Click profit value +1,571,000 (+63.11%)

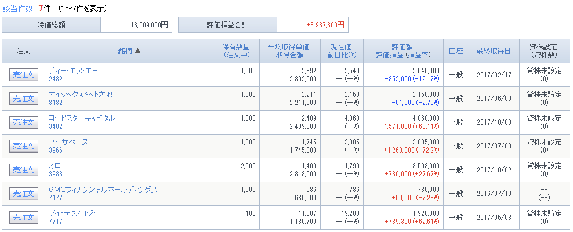(409, 126)
